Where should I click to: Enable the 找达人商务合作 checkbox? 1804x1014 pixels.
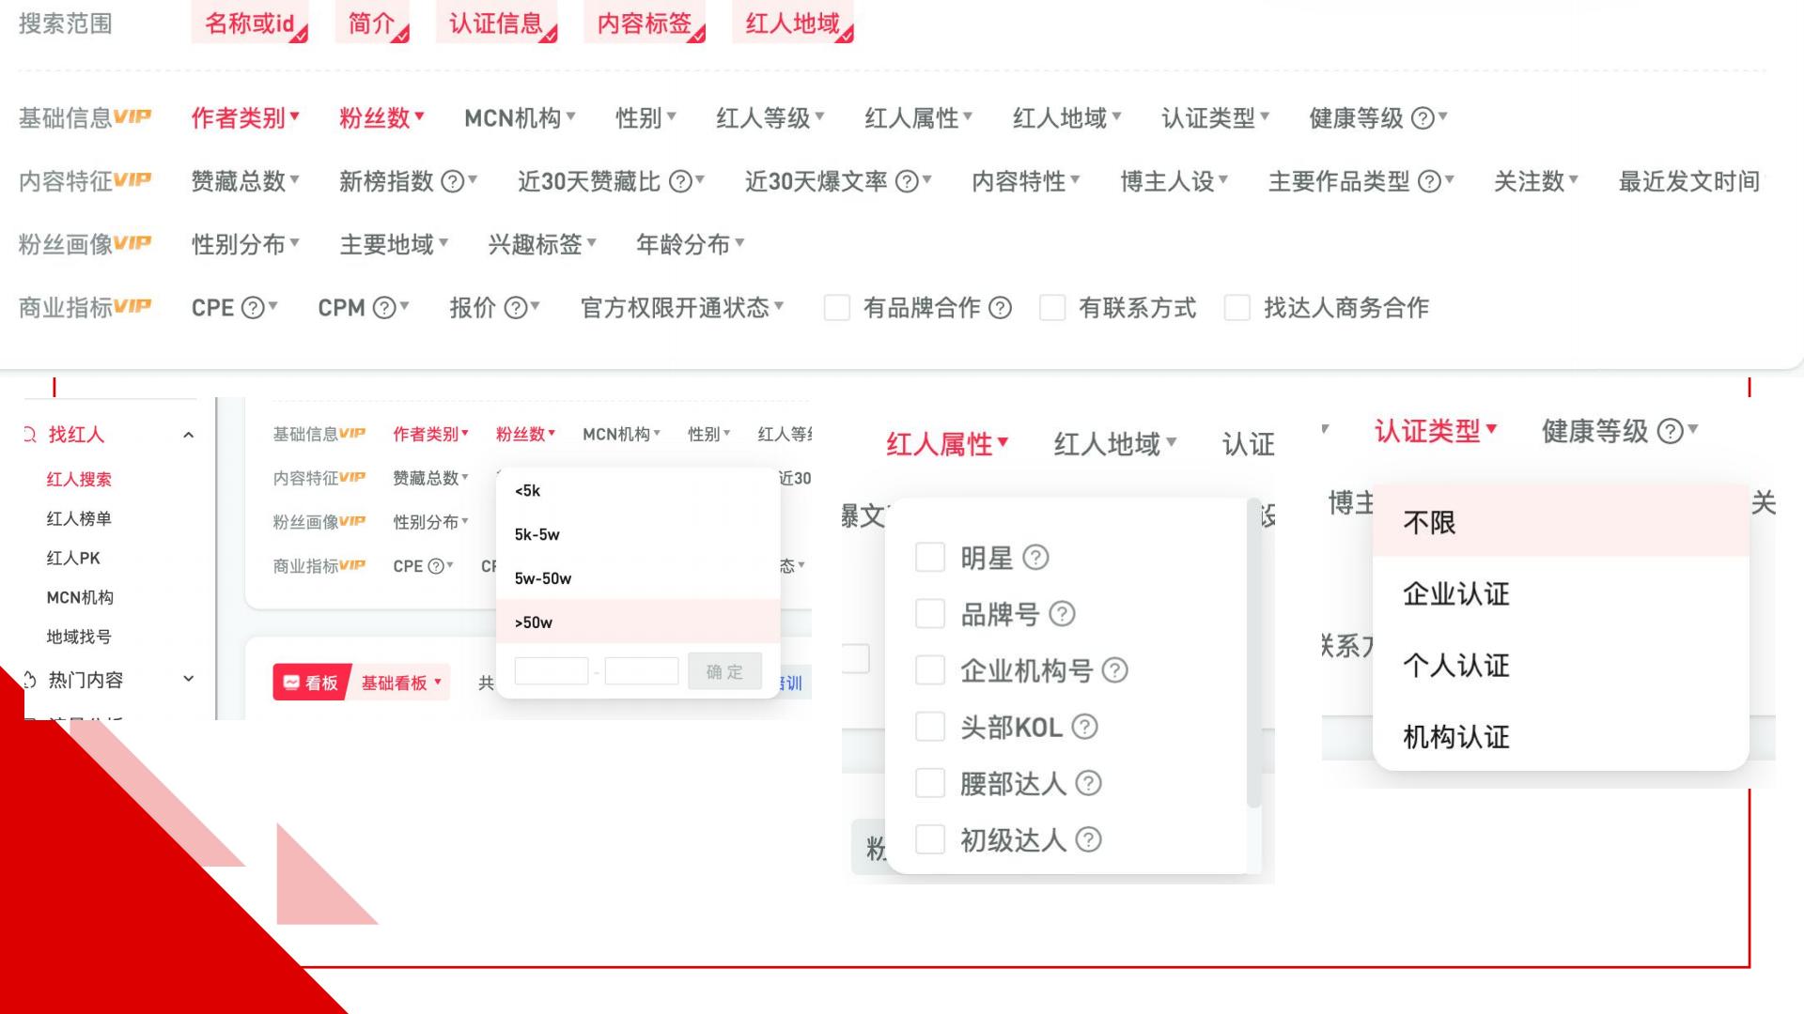[x=1237, y=308]
